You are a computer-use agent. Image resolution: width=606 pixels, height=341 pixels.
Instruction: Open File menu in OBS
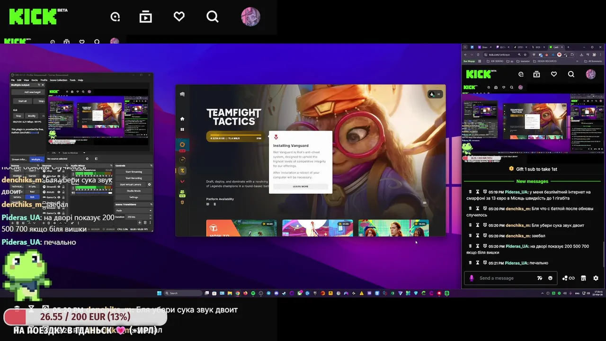pos(13,80)
